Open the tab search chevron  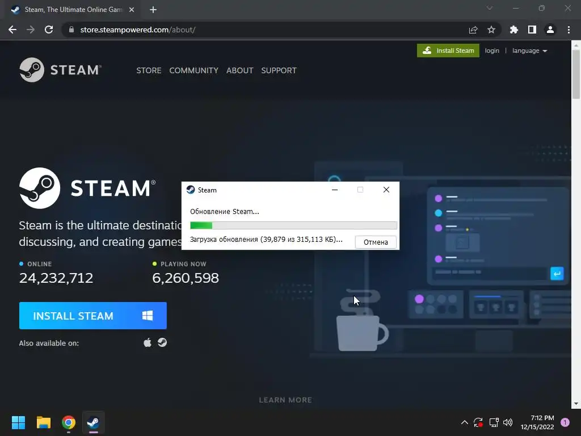coord(490,8)
